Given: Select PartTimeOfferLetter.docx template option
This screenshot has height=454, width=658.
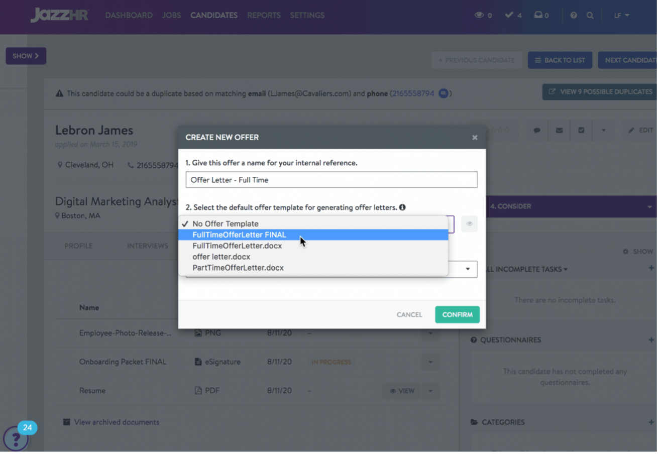Looking at the screenshot, I should [x=238, y=268].
